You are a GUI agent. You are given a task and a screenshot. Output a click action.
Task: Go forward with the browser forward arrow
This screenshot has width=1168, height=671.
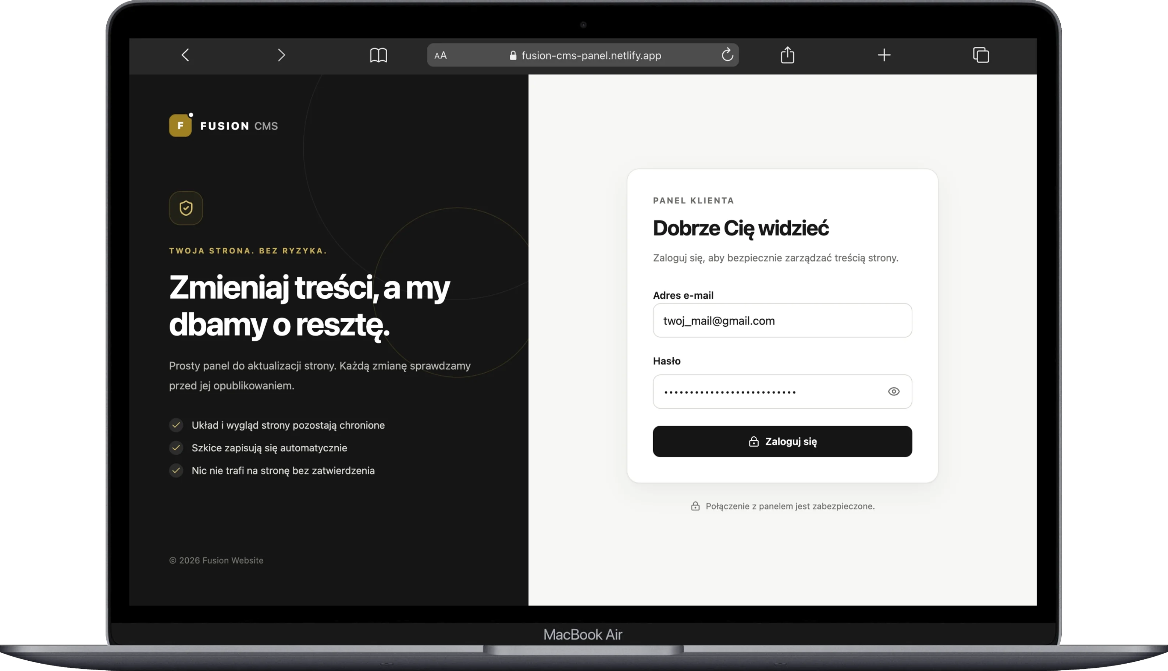(281, 55)
